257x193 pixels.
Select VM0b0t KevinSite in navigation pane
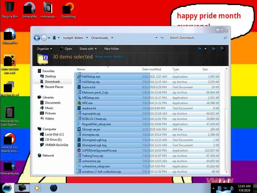pos(57,145)
